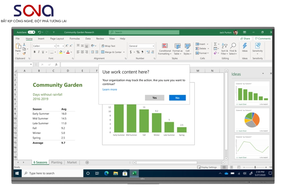Viewport: 289px width, 193px height.
Task: Open Conditional Formatting in the ribbon
Action: coord(165,46)
